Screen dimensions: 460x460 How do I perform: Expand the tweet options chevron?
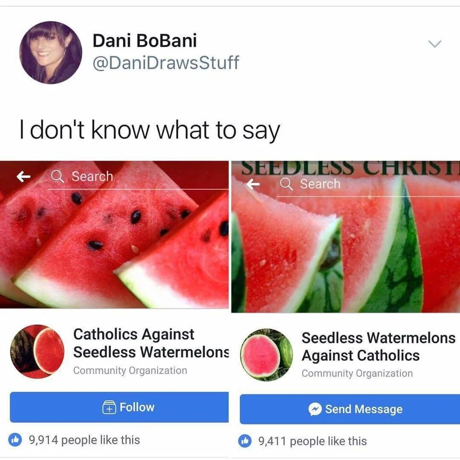tap(434, 44)
